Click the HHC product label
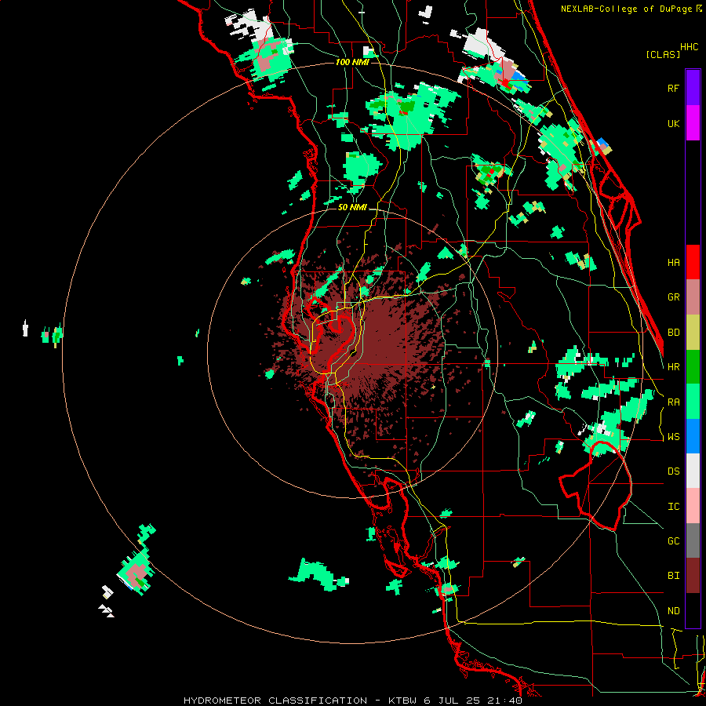Screen dimensions: 706x706 [x=689, y=47]
